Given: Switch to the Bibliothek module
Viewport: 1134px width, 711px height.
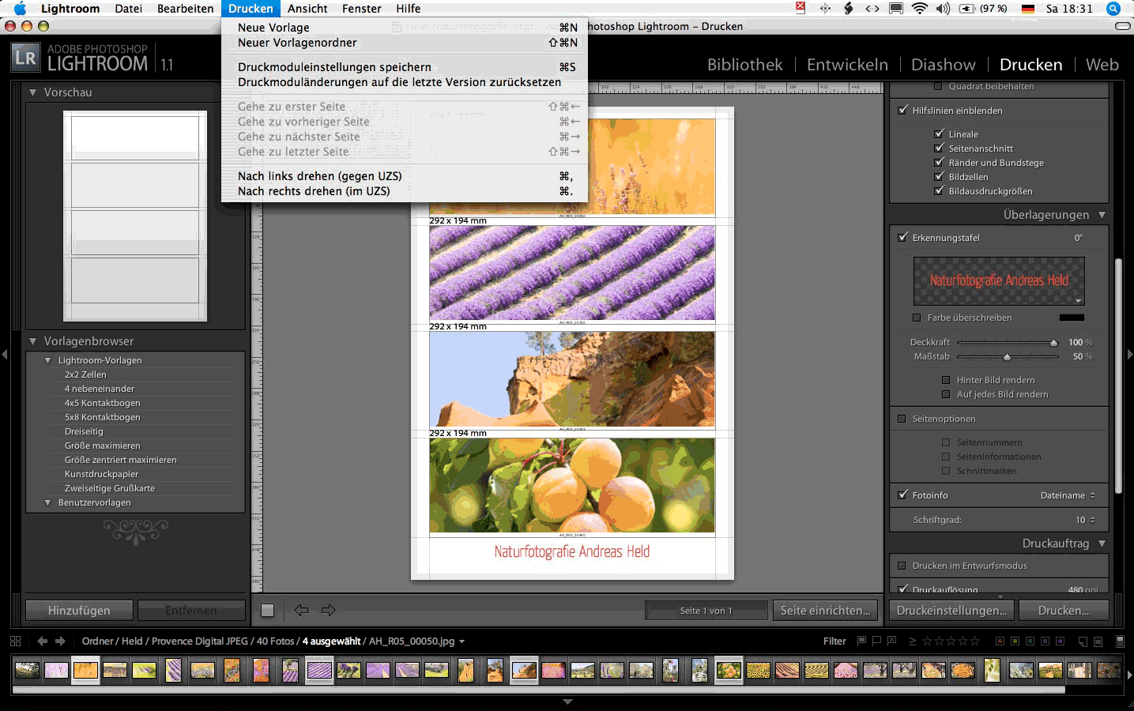Looking at the screenshot, I should click(x=745, y=65).
